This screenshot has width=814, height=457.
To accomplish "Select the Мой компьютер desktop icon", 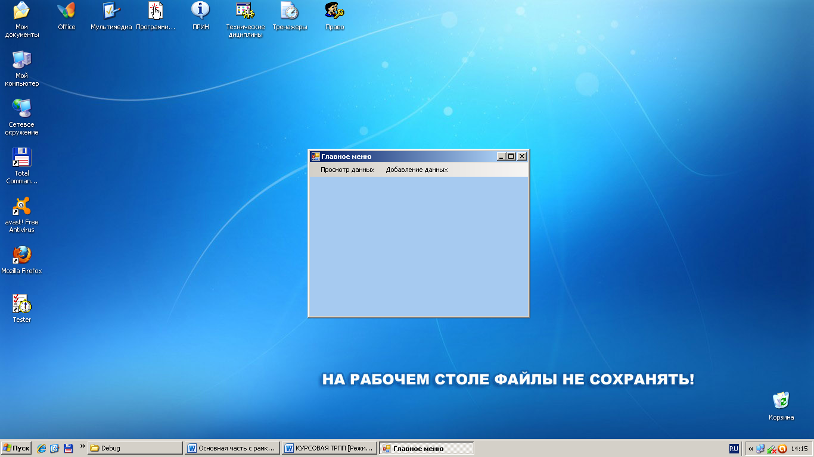I will coord(22,68).
